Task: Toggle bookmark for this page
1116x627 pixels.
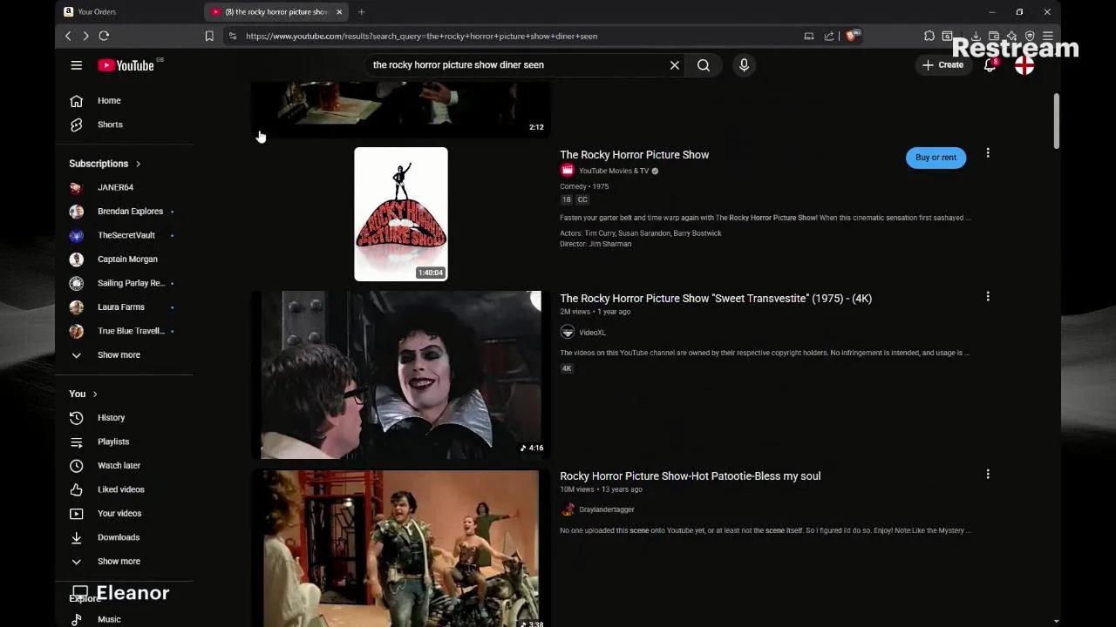Action: point(209,36)
